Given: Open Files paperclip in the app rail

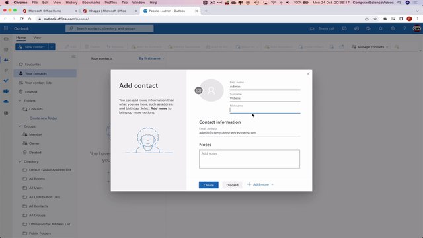Looking at the screenshot, I should click(x=6, y=71).
